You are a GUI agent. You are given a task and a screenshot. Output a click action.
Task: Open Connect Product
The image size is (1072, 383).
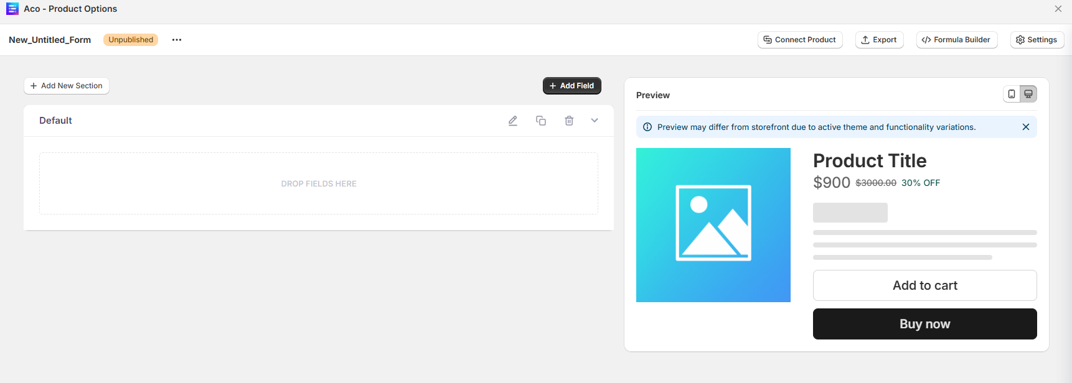(800, 40)
